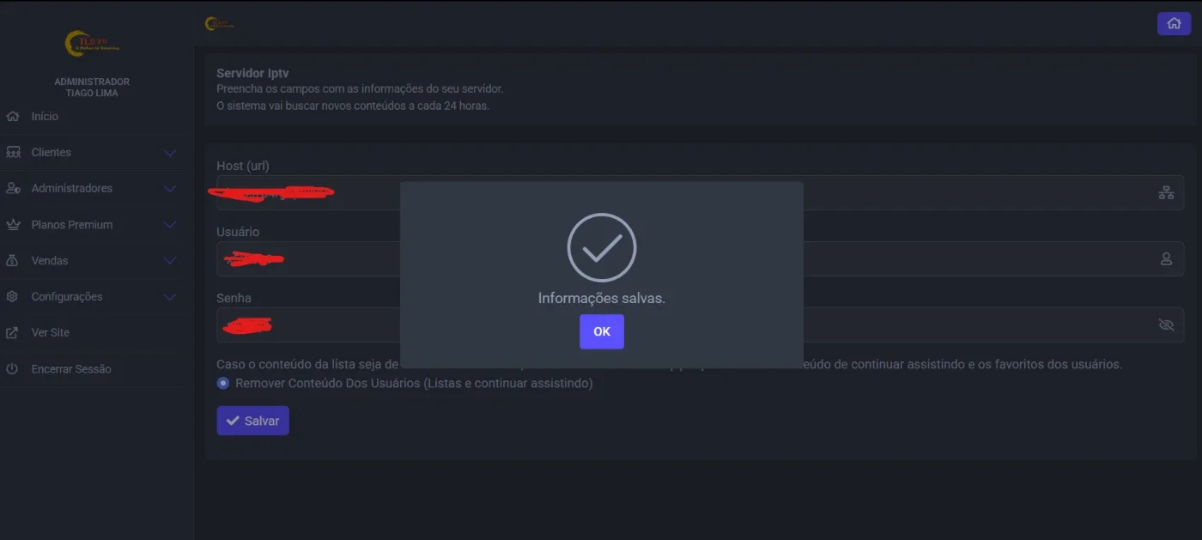
Task: Toggle password visibility eye icon
Action: [x=1166, y=325]
